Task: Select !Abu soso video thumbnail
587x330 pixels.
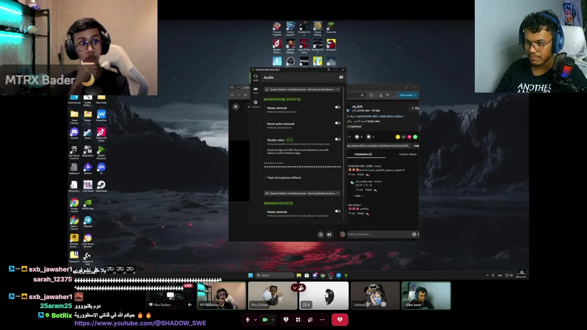Action: coord(426,296)
